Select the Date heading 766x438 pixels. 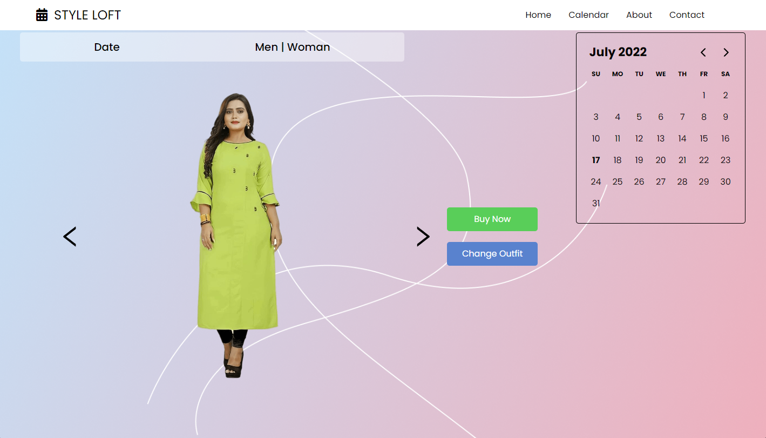(x=107, y=47)
